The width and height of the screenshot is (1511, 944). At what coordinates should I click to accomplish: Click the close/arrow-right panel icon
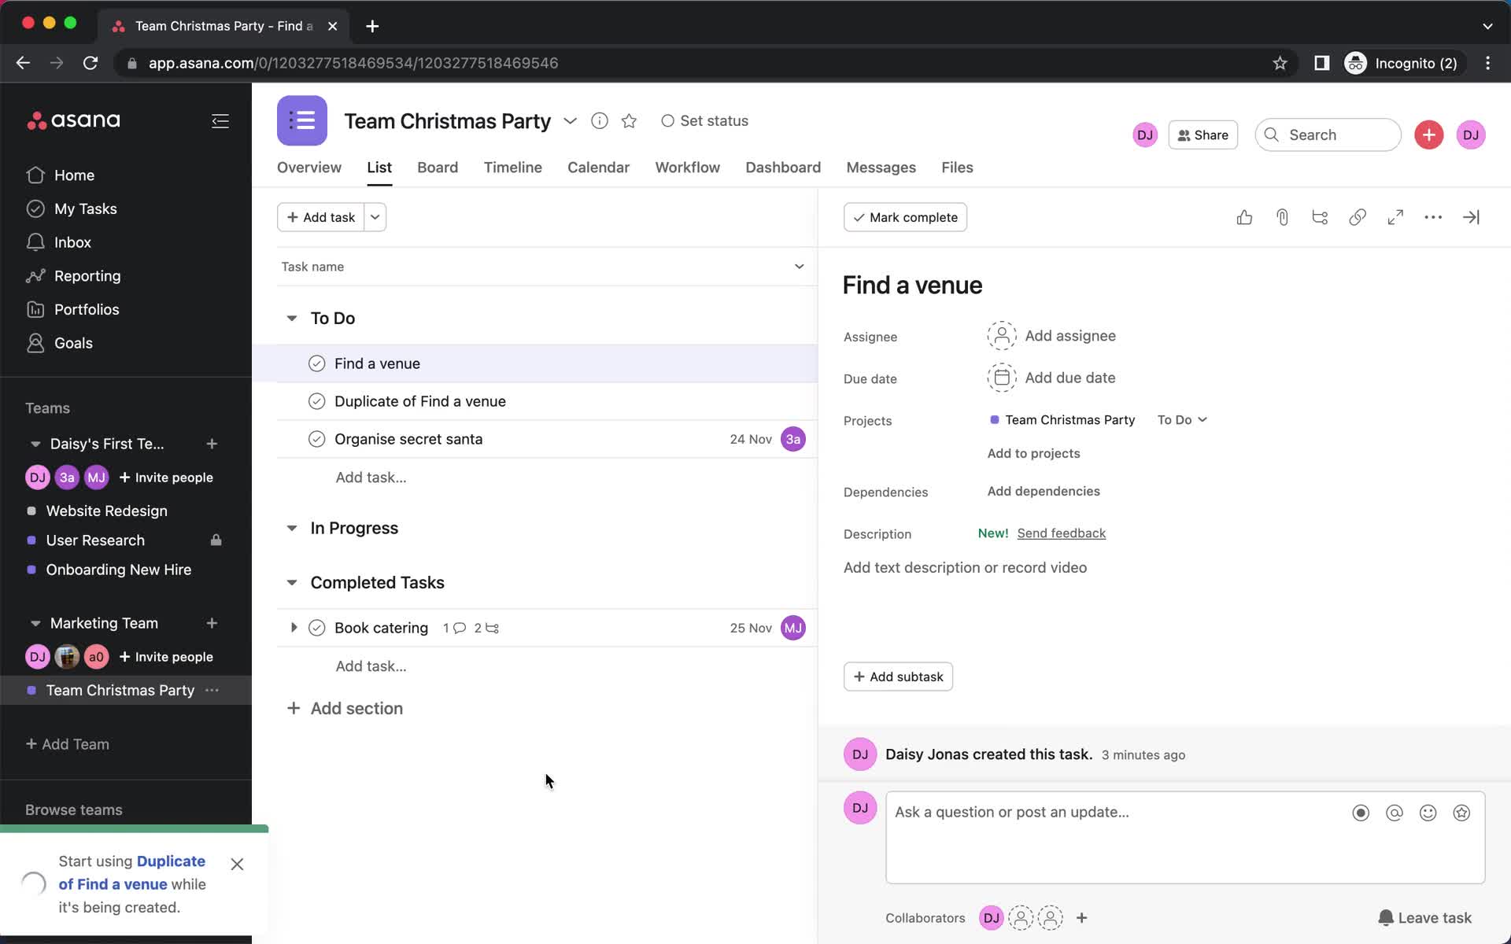click(1472, 216)
